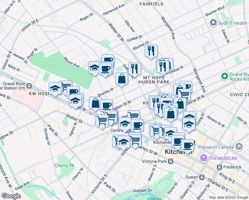Click the restaurant marker near Blucher St

[151, 51]
